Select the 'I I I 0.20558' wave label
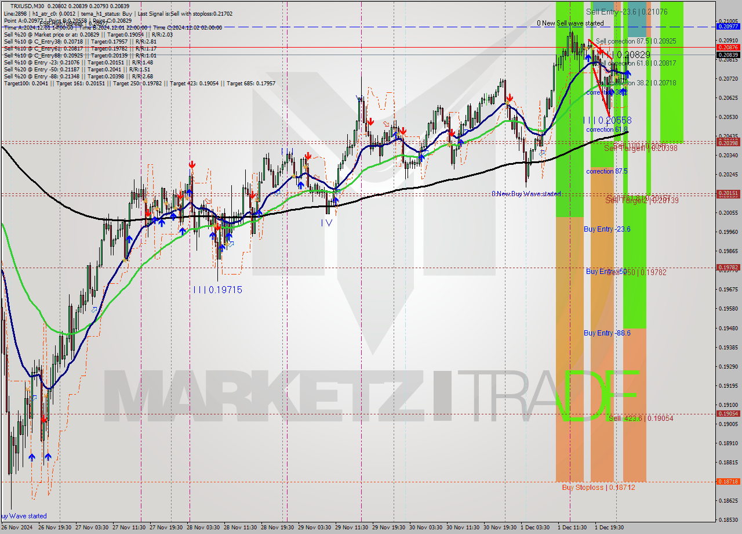 (x=607, y=120)
